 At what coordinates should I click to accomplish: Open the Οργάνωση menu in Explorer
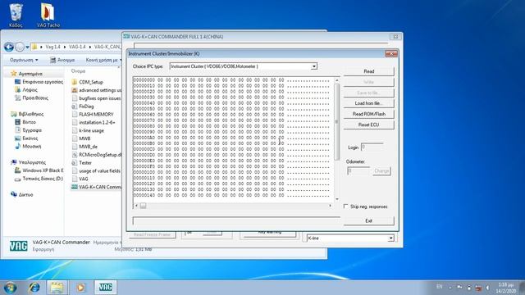point(24,60)
